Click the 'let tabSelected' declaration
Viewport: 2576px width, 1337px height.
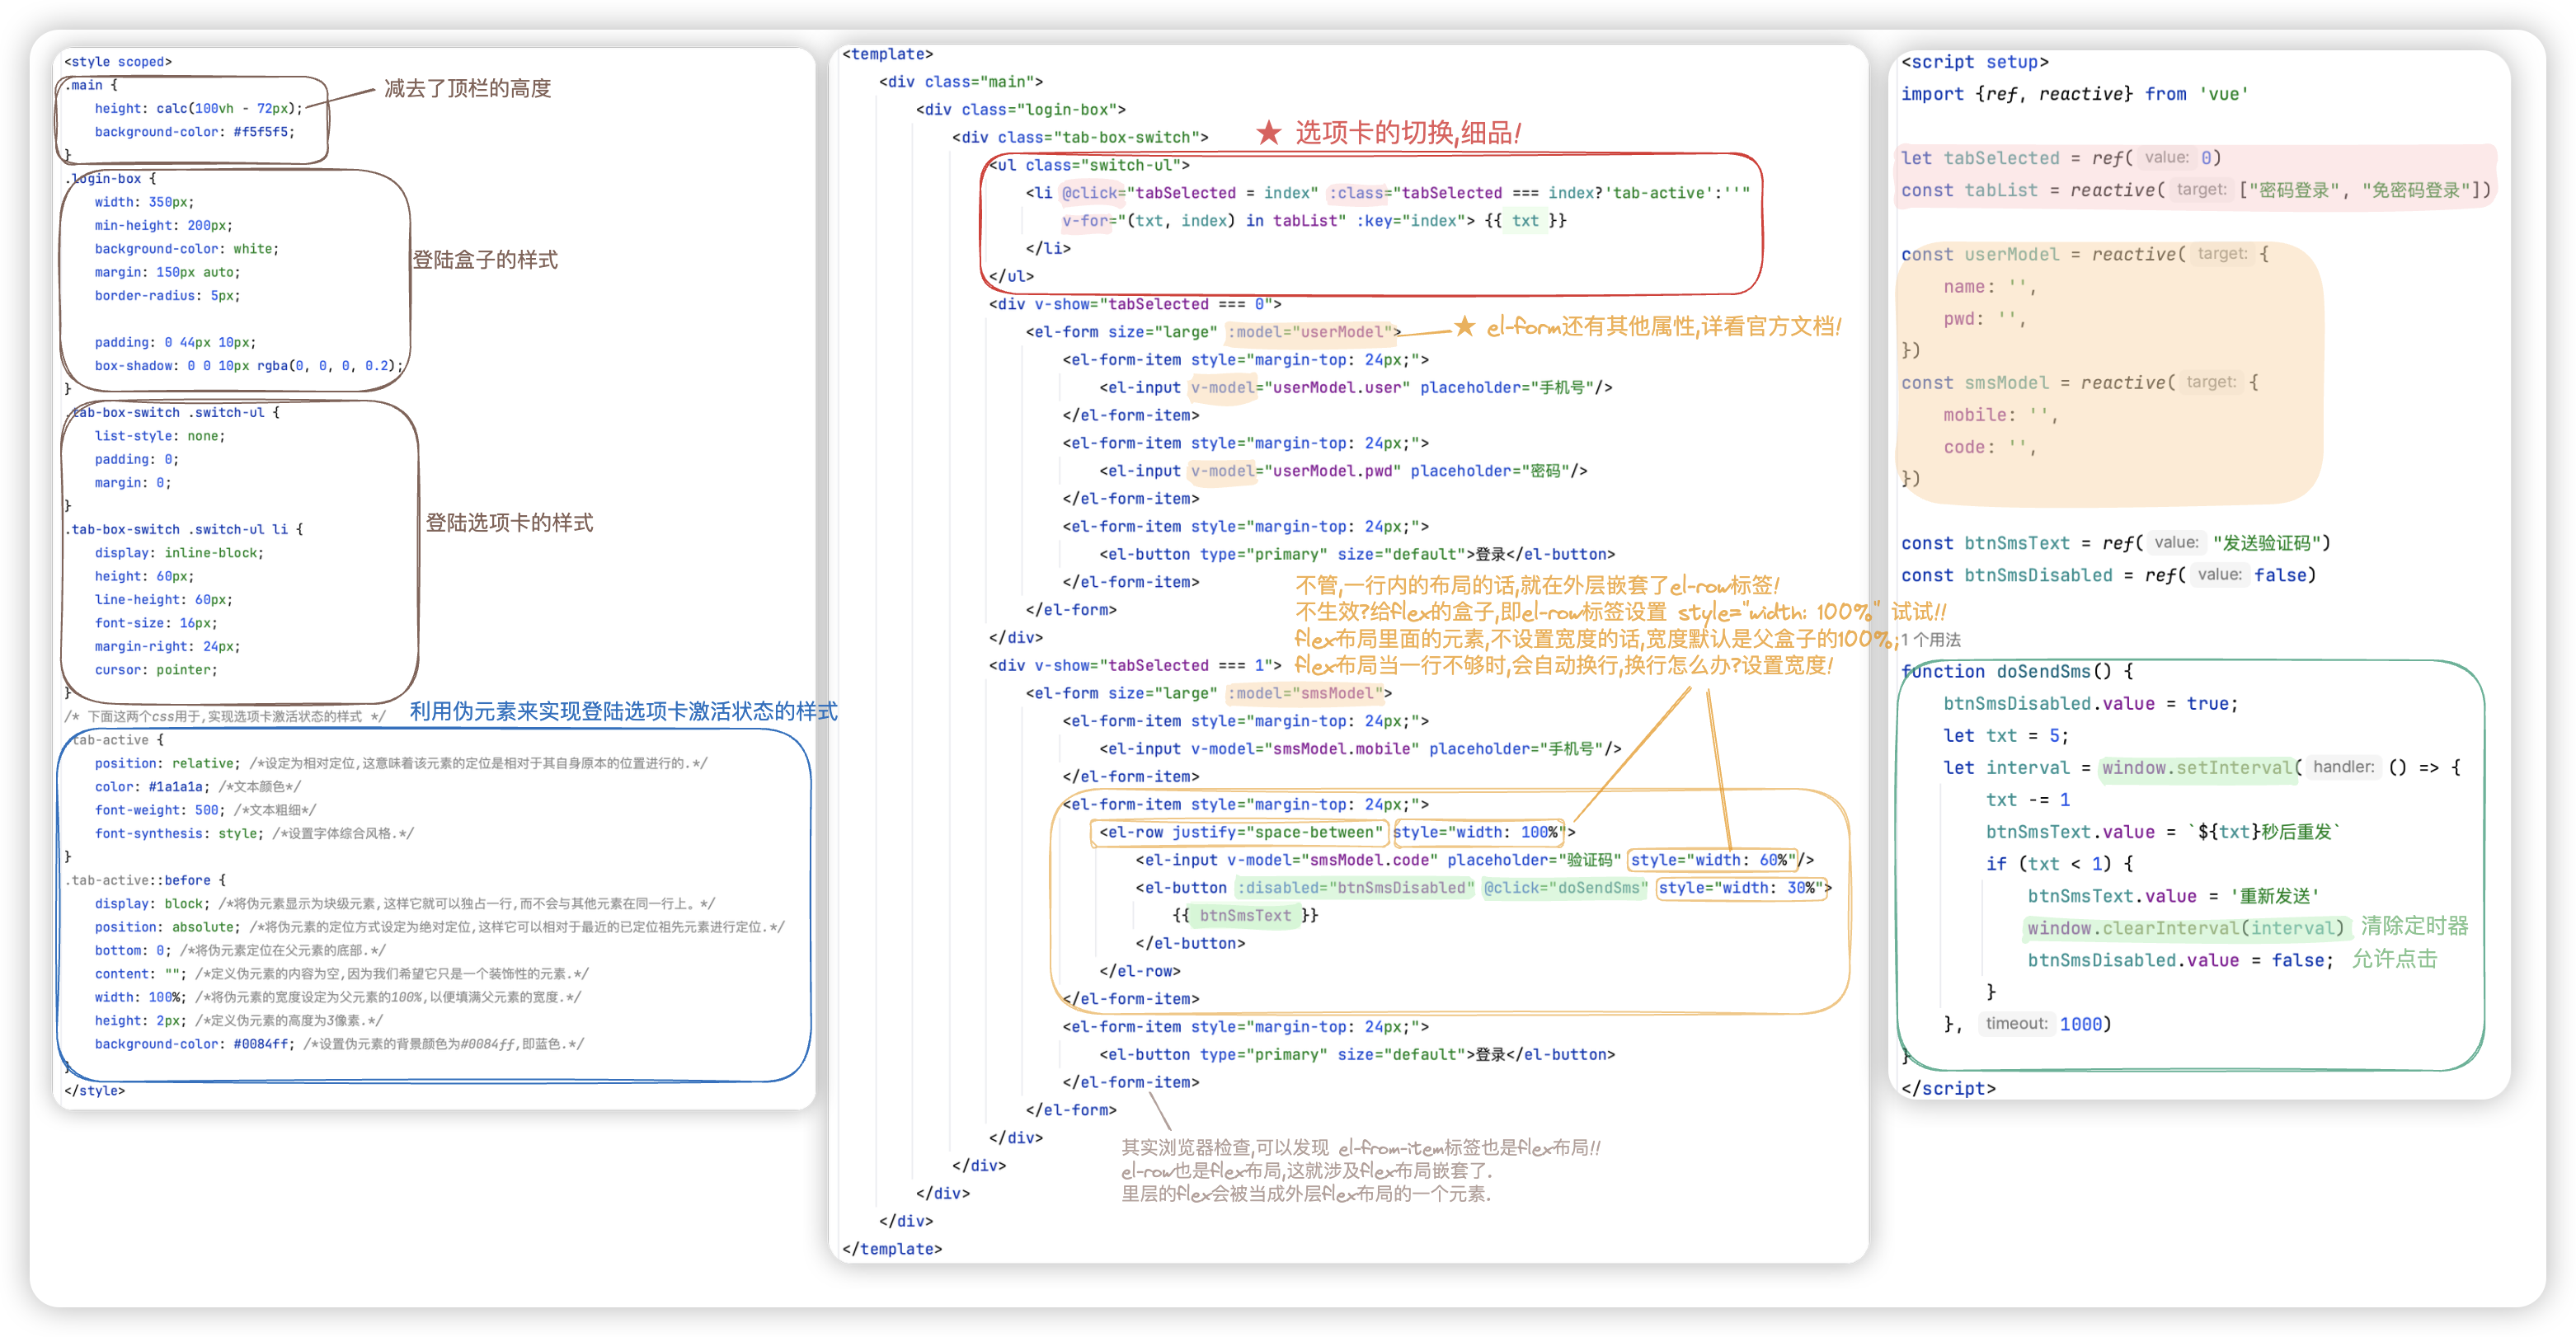pos(1979,158)
